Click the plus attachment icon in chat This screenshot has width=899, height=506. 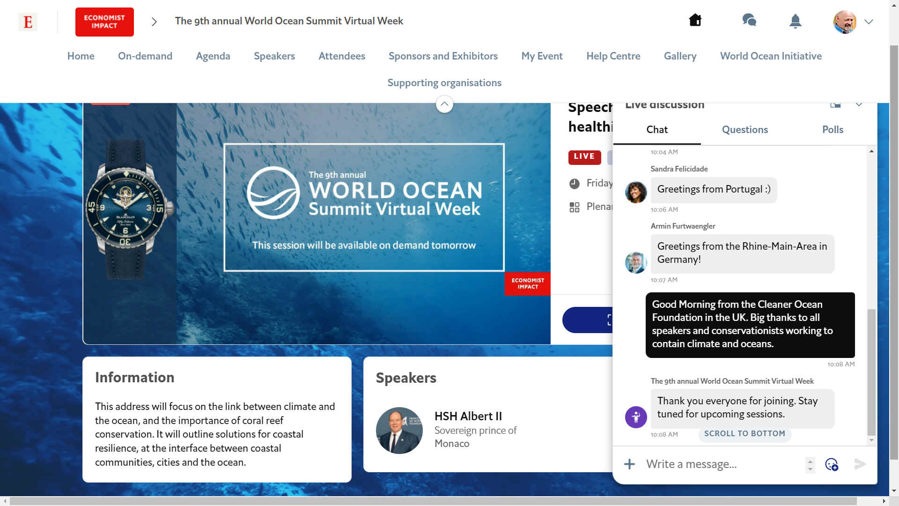tap(629, 464)
